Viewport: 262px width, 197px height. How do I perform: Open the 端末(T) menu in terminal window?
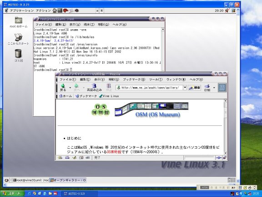click(x=89, y=25)
